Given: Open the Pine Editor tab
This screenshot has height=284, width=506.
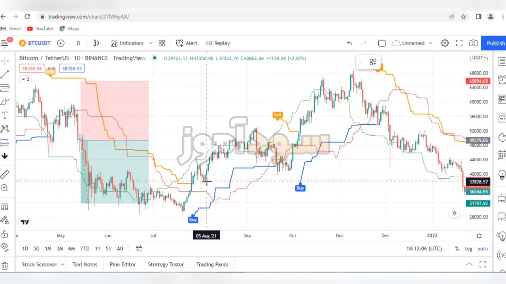Looking at the screenshot, I should point(123,264).
